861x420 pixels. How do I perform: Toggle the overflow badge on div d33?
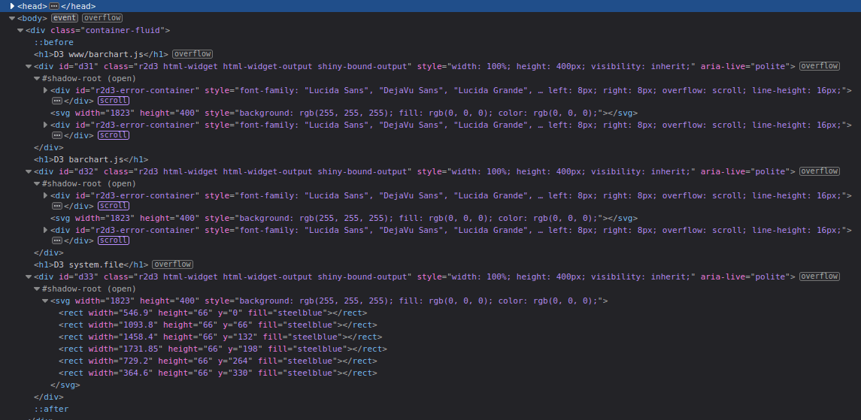click(x=820, y=276)
